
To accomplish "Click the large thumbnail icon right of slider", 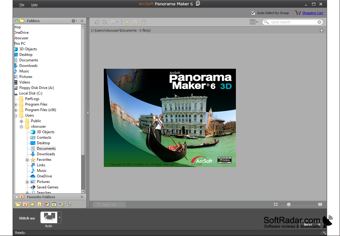I will (x=320, y=205).
